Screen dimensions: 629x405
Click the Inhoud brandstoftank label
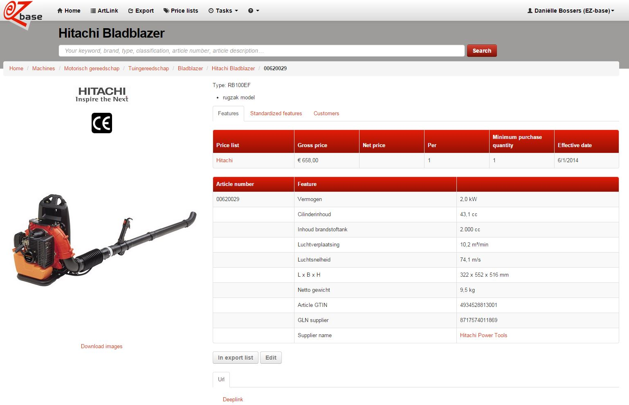(x=322, y=229)
